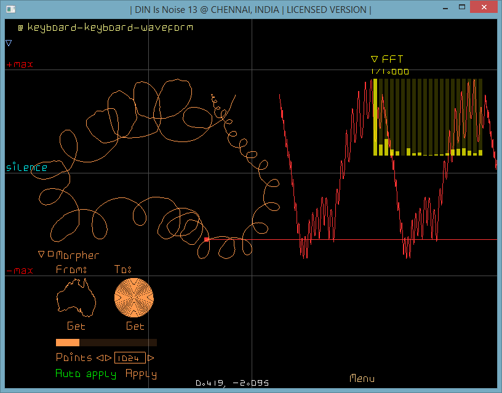Decrease Points with the left arrow

(99, 358)
